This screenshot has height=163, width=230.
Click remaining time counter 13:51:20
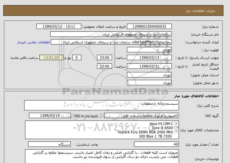pos(51,58)
